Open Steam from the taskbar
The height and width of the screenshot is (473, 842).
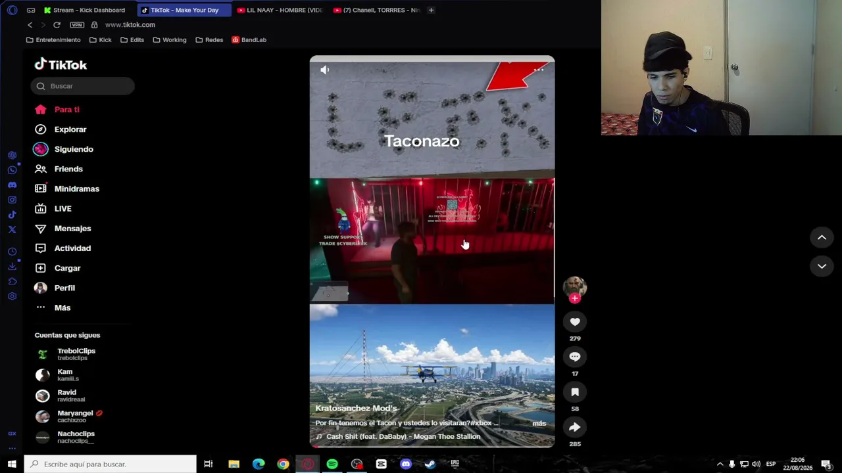[x=430, y=464]
